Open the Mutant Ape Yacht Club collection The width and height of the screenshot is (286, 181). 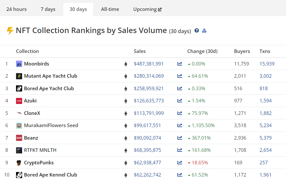[x=50, y=76]
